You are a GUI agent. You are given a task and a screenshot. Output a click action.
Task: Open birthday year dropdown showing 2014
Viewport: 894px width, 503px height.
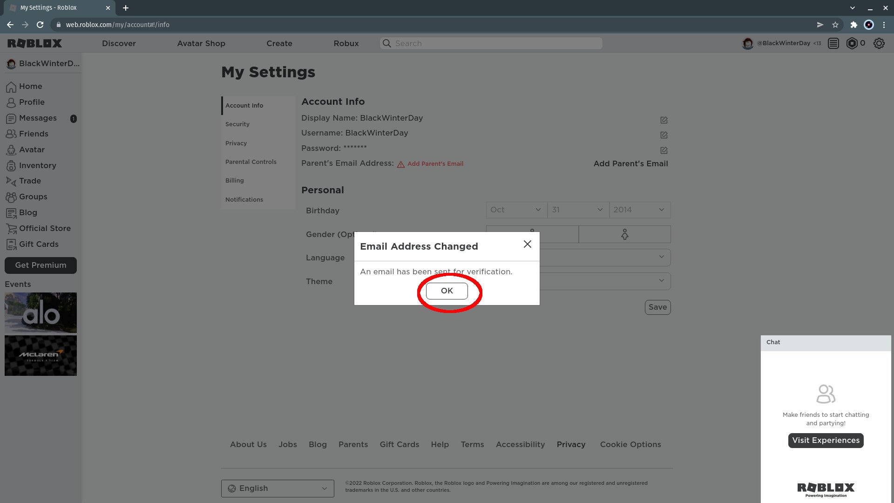640,210
